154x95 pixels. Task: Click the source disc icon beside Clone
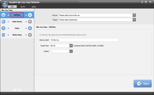coord(3,28)
